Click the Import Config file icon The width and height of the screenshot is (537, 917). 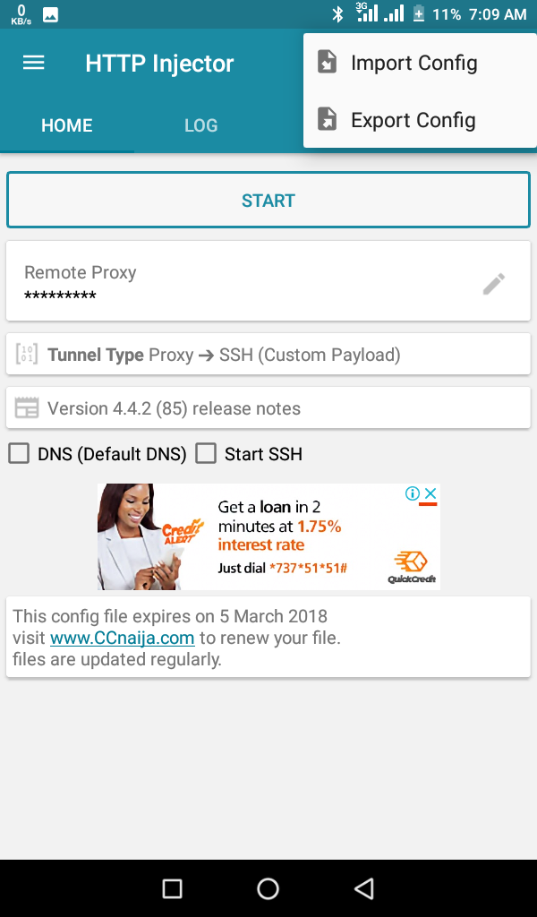click(328, 63)
